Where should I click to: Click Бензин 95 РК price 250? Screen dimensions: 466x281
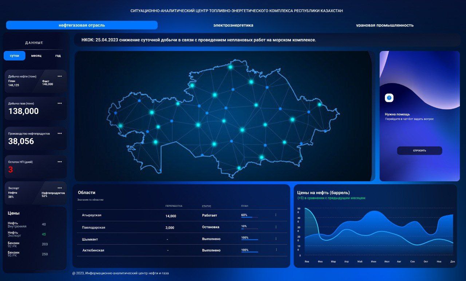point(45,254)
